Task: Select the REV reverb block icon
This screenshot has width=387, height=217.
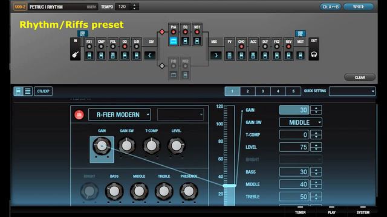Action: click(x=288, y=55)
